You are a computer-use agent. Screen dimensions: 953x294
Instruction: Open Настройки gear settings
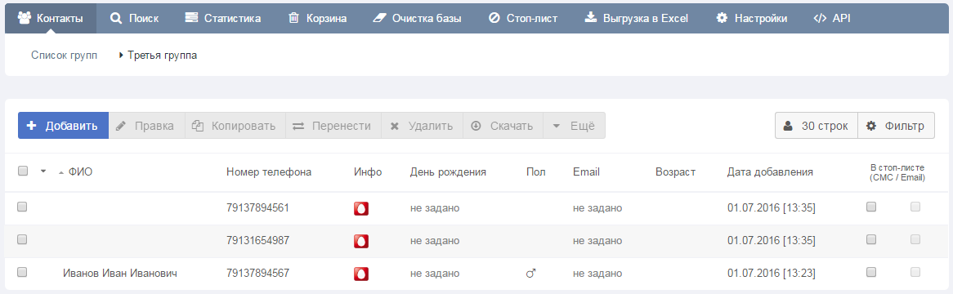coord(751,18)
